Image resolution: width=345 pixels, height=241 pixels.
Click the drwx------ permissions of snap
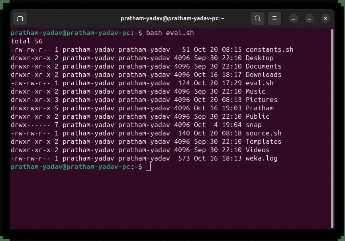pyautogui.click(x=31, y=125)
